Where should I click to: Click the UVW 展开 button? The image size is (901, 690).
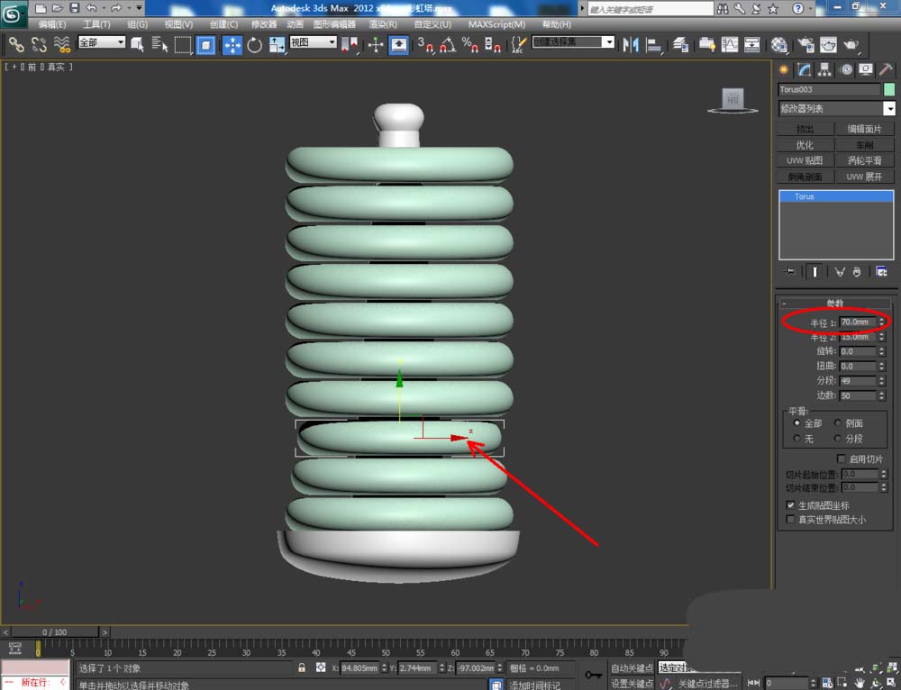click(865, 177)
